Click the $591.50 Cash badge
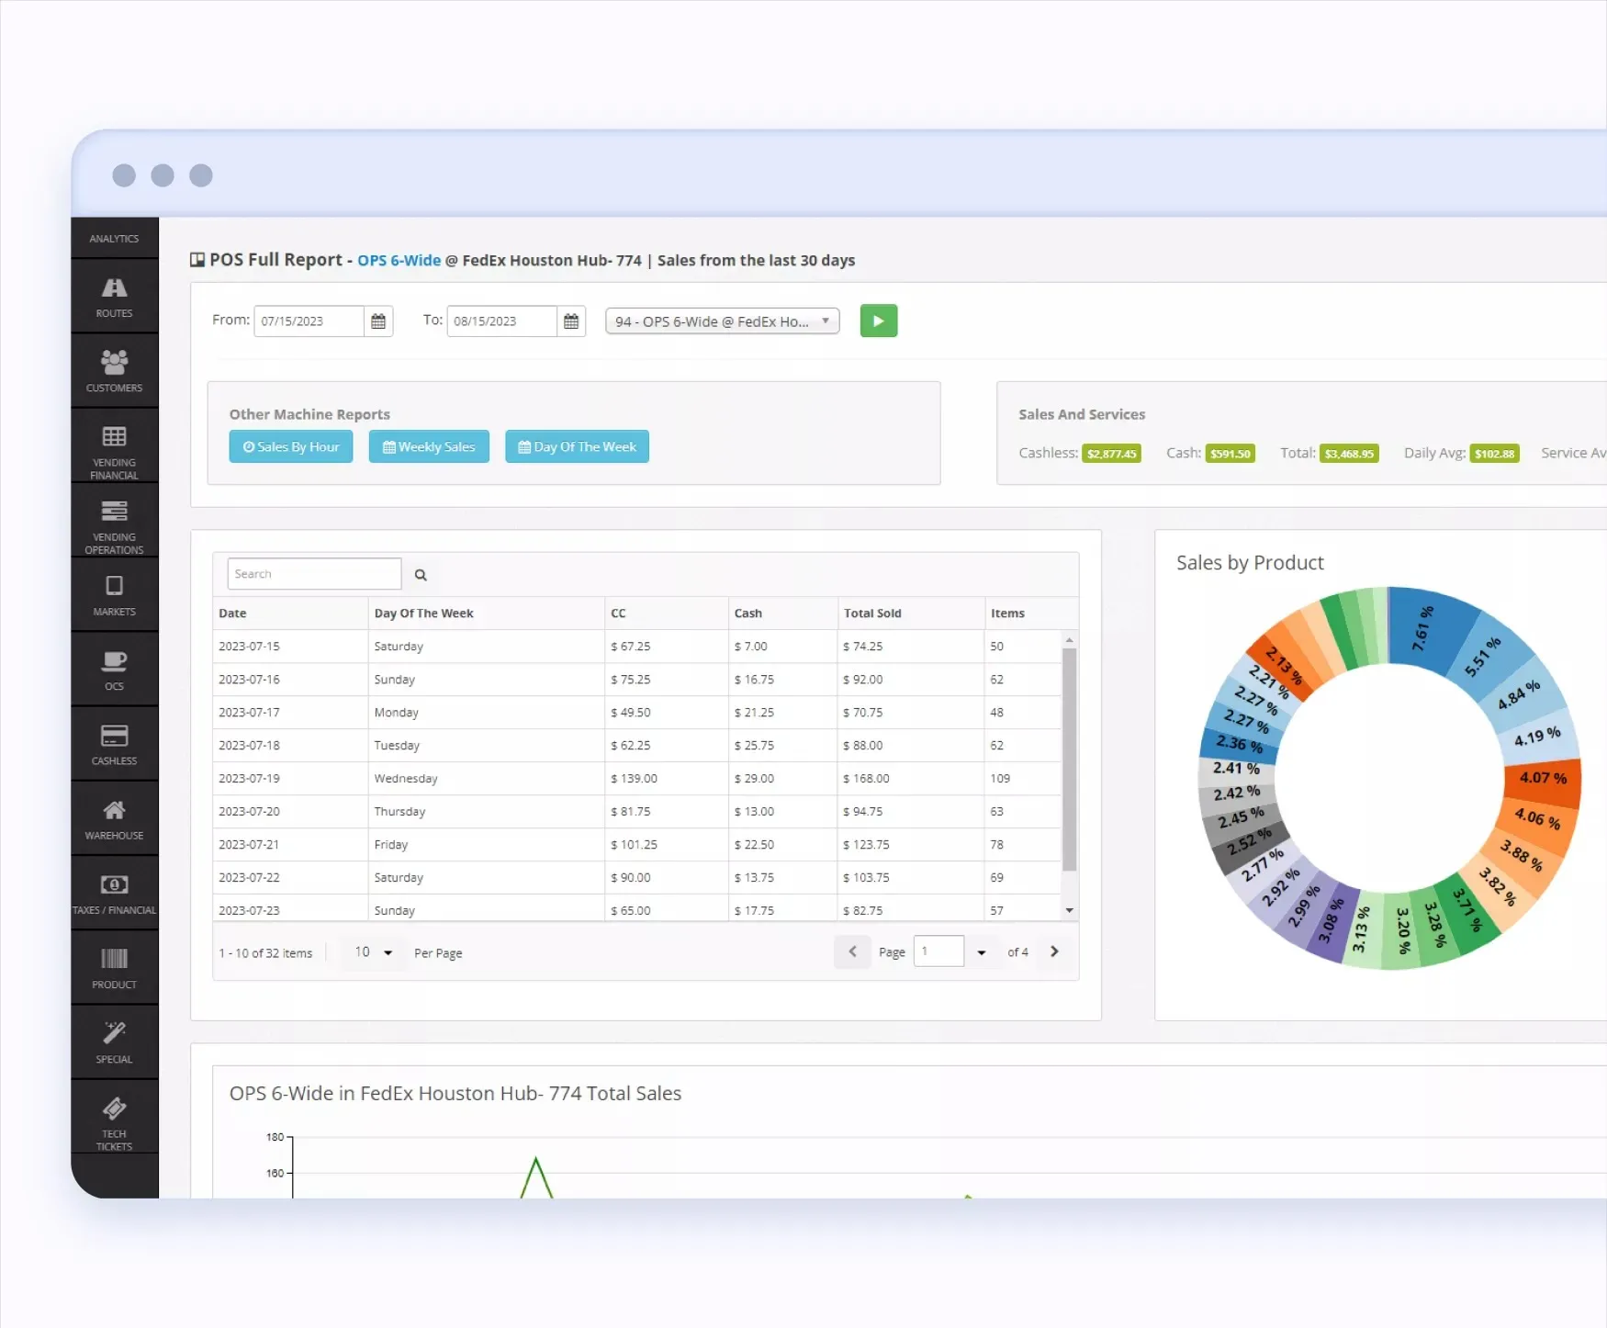This screenshot has width=1607, height=1328. [x=1231, y=454]
